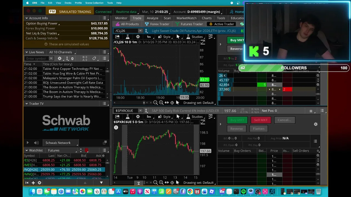Screen dimensions: 351x197
Task: Open the flask icon beside the /CLJ26 share icon
Action: tap(128, 37)
